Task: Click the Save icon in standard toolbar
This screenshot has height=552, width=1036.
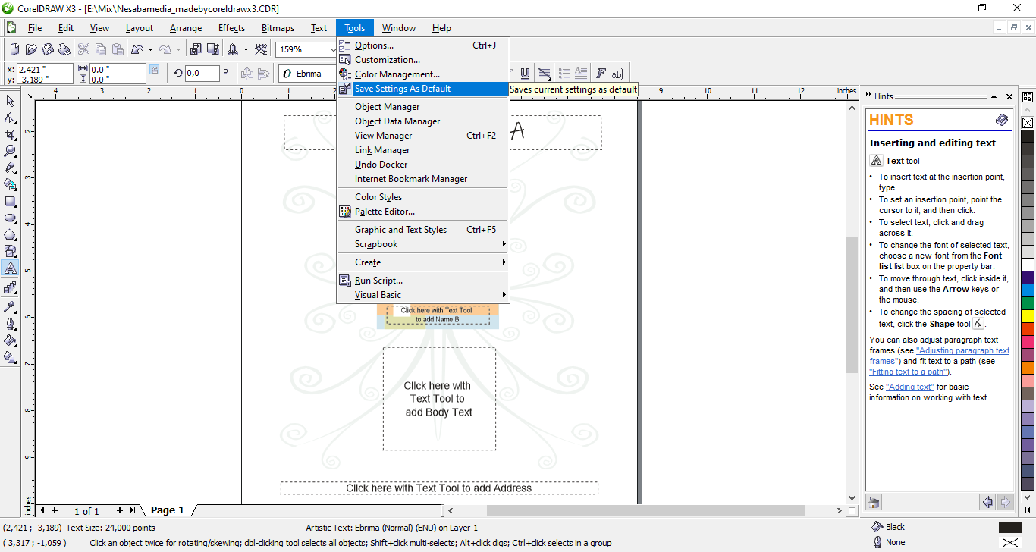Action: tap(47, 49)
